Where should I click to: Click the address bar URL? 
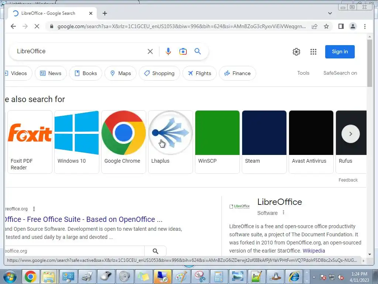[x=181, y=26]
